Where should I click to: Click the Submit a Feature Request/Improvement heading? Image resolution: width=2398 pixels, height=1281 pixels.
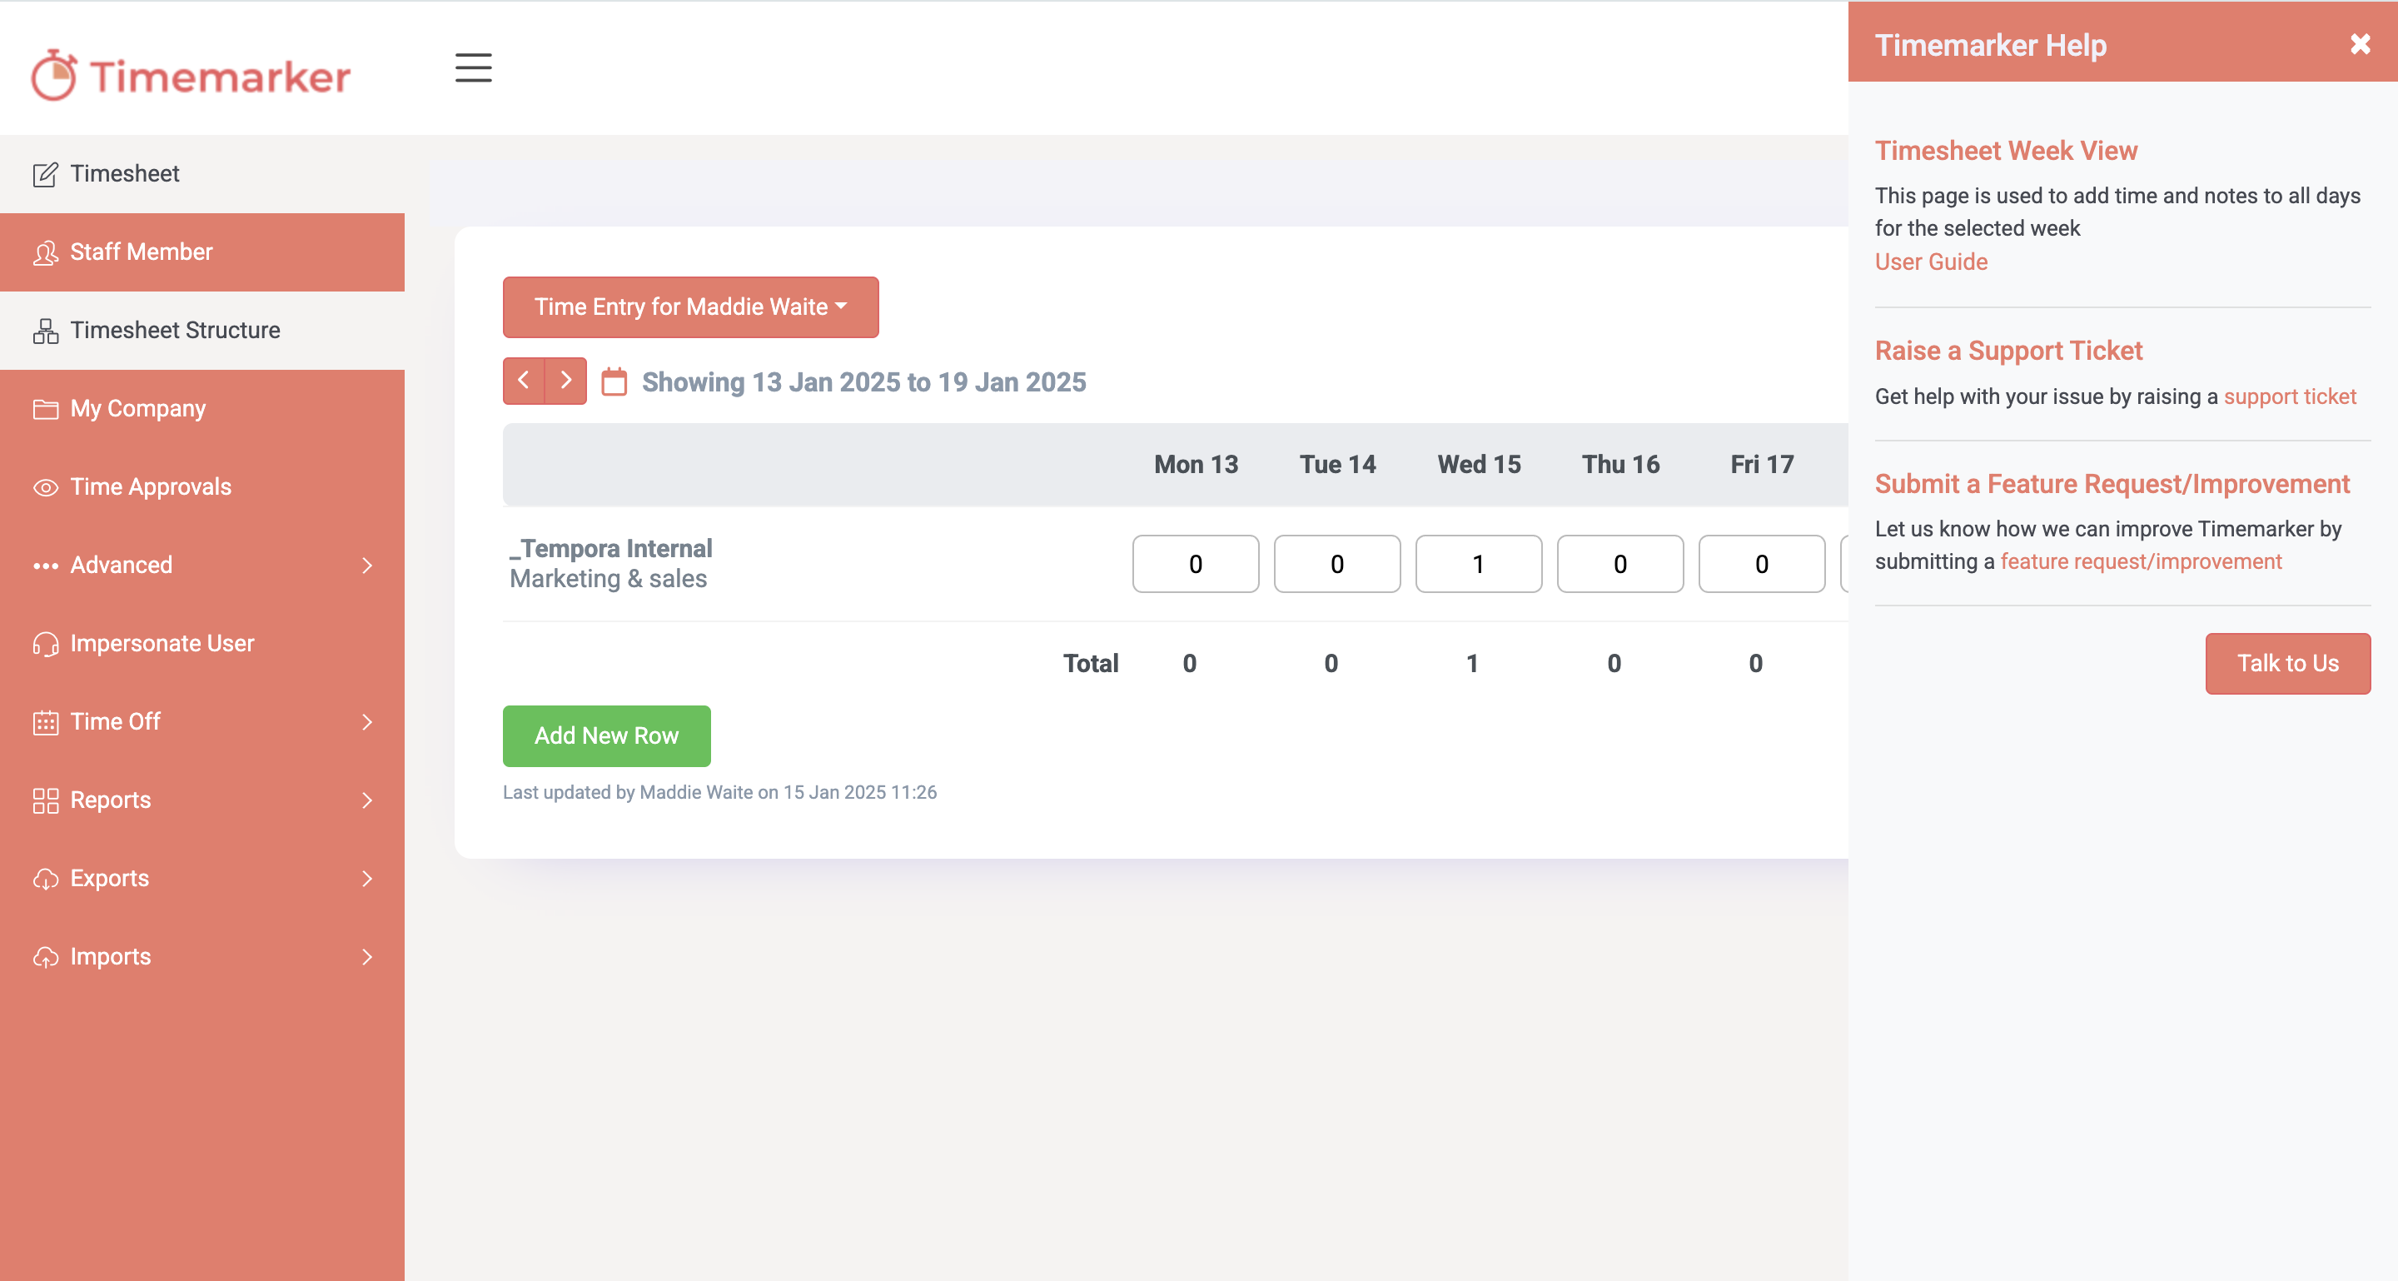pos(2112,484)
